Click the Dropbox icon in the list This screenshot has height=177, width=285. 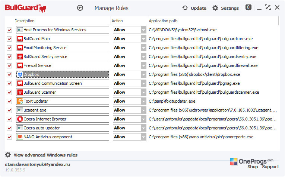pyautogui.click(x=20, y=74)
